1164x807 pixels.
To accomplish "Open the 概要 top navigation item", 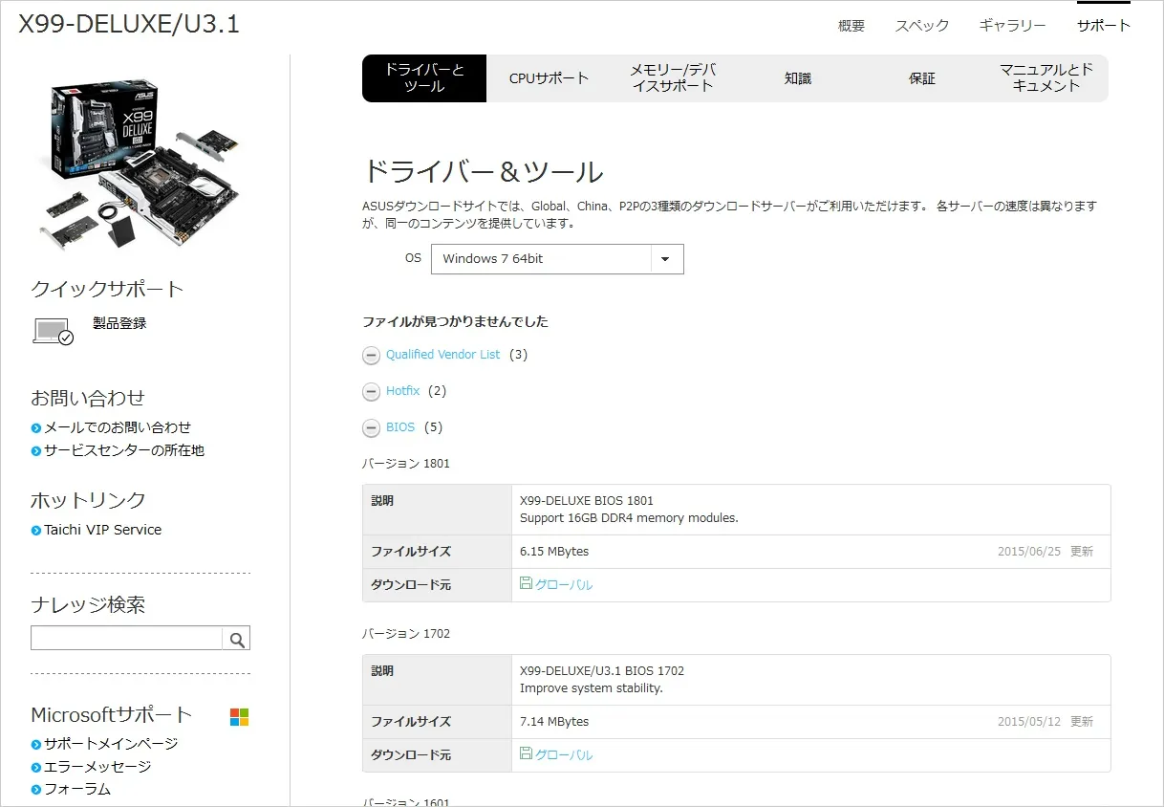I will pos(851,26).
